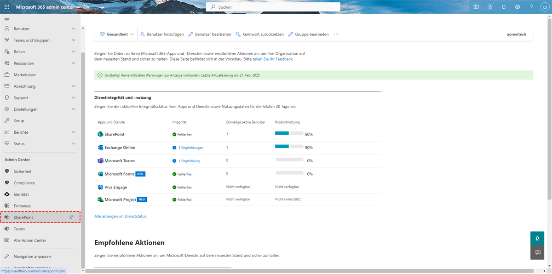
Task: Click Alle anzeigen im Dienststatus link
Action: pos(121,216)
